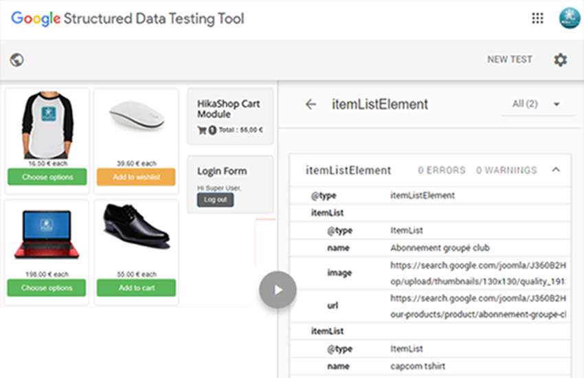The height and width of the screenshot is (378, 584).
Task: Click the itemListElement page heading
Action: click(x=379, y=104)
